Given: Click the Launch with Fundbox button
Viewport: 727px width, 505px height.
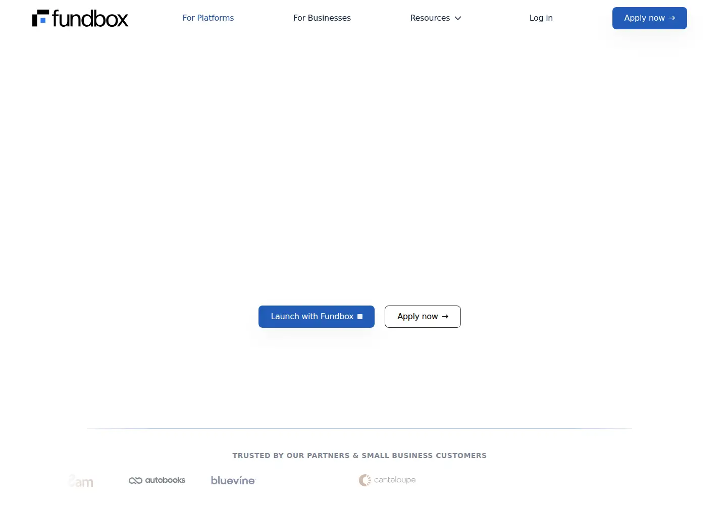Looking at the screenshot, I should pyautogui.click(x=317, y=317).
